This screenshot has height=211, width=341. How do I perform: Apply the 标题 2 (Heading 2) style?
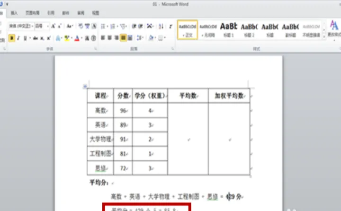click(x=249, y=29)
